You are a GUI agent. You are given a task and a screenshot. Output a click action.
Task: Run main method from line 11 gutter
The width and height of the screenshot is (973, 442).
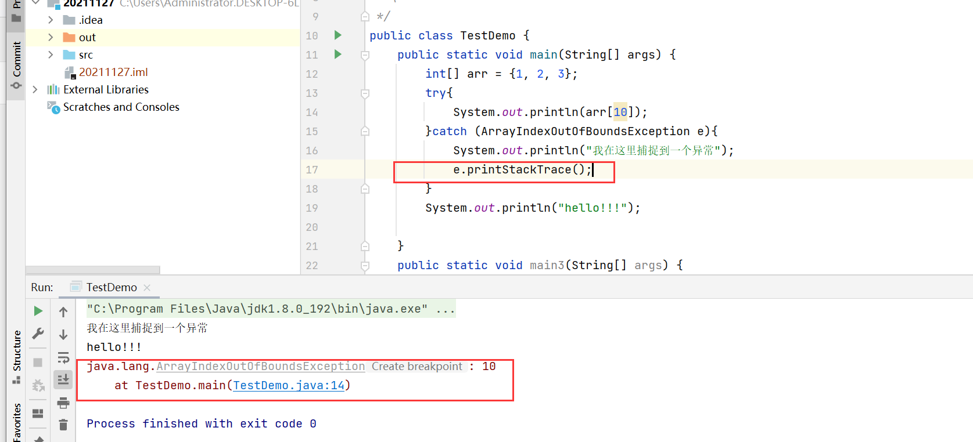(x=338, y=55)
